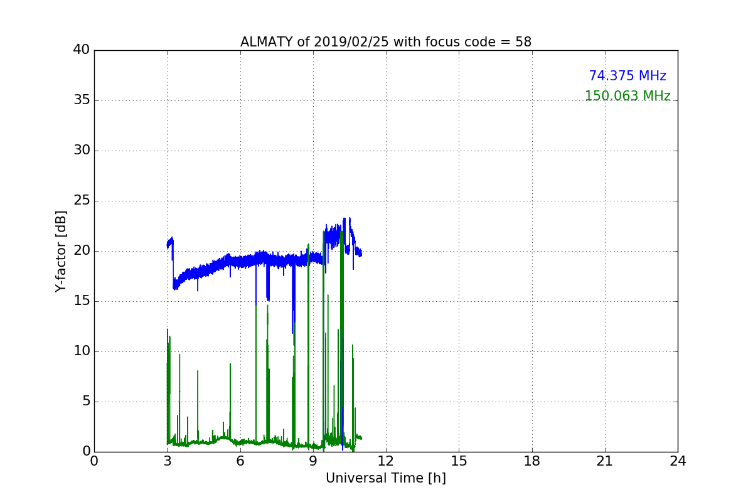Click the x-axis tick label '6'
The image size is (753, 502).
tap(240, 461)
